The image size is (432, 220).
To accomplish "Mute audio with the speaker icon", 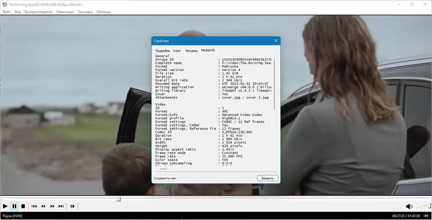I will [409, 206].
